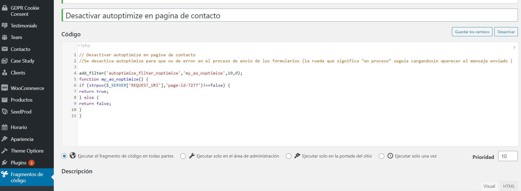Switch description editor to HTML tab
Viewport: 521px width, 191px height.
tap(509, 186)
